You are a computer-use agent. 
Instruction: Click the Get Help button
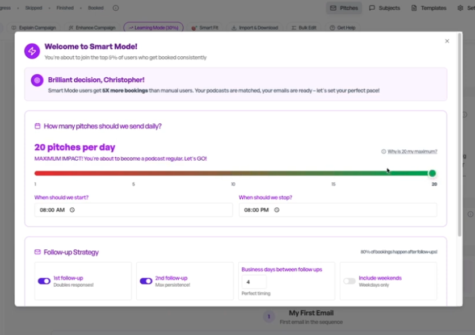pyautogui.click(x=343, y=28)
